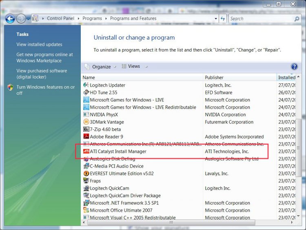Select the Fraps icon
The height and width of the screenshot is (230, 306).
[86, 181]
